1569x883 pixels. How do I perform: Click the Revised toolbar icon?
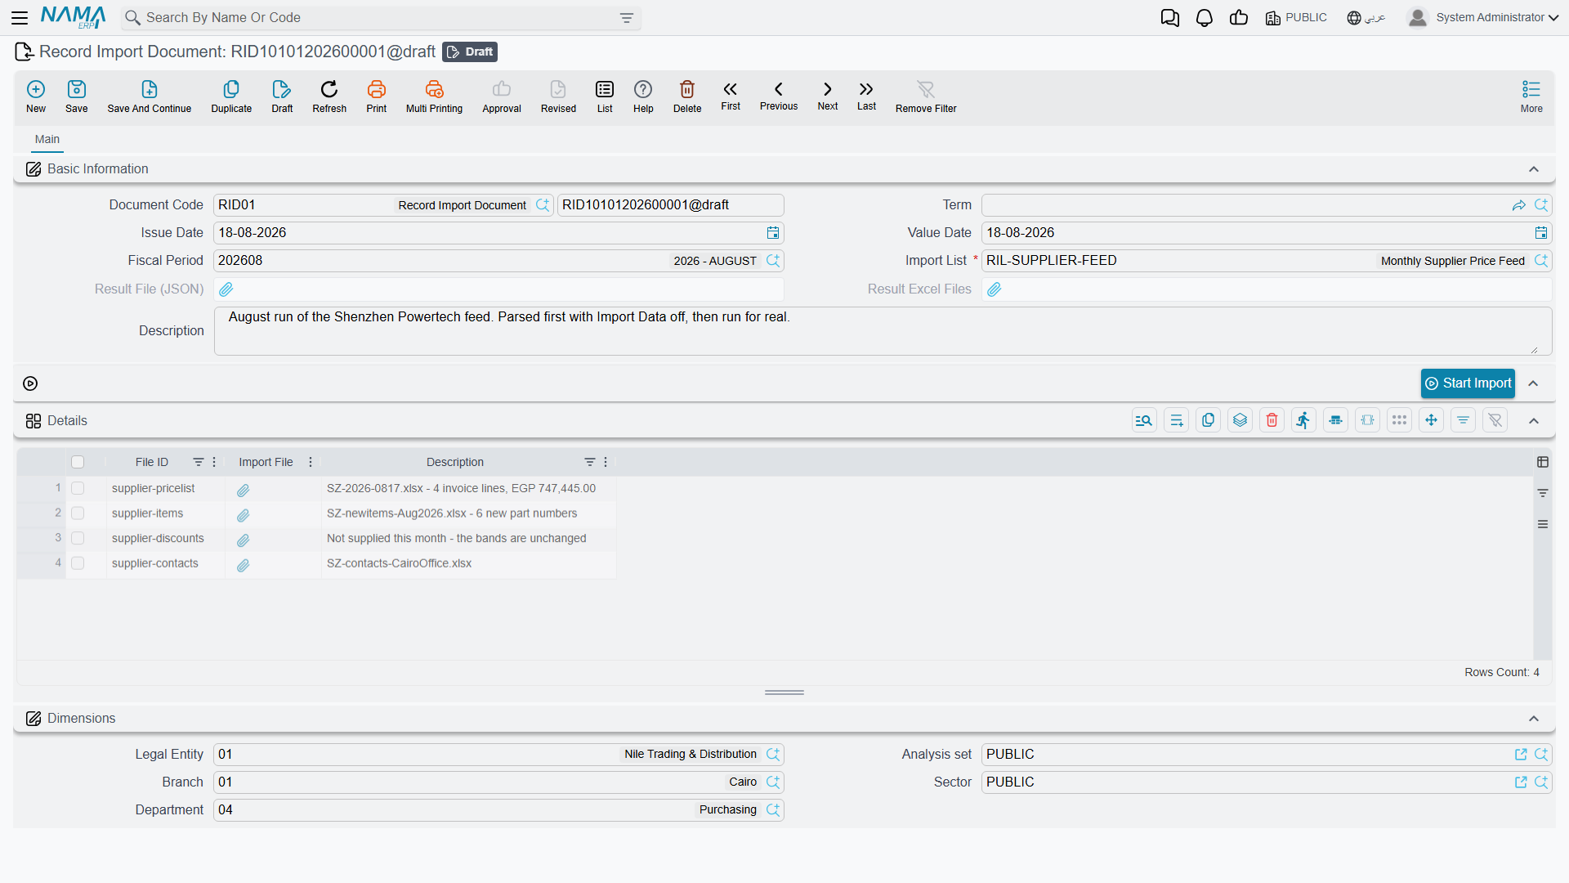[x=558, y=96]
